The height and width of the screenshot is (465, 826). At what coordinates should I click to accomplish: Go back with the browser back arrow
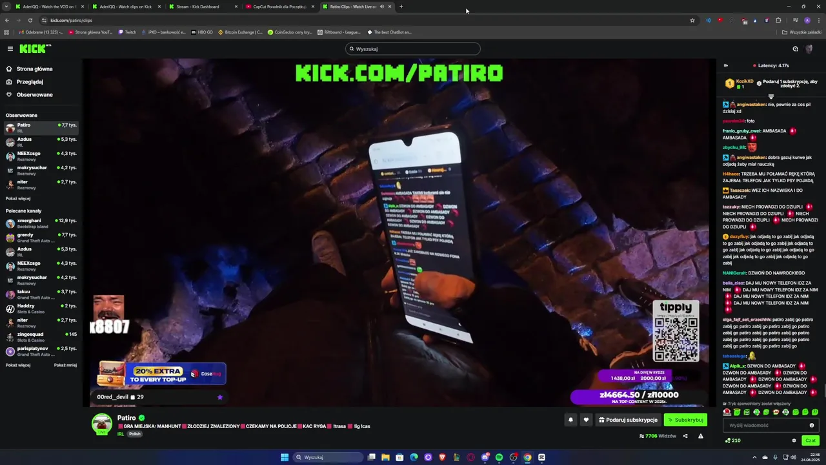[x=7, y=20]
